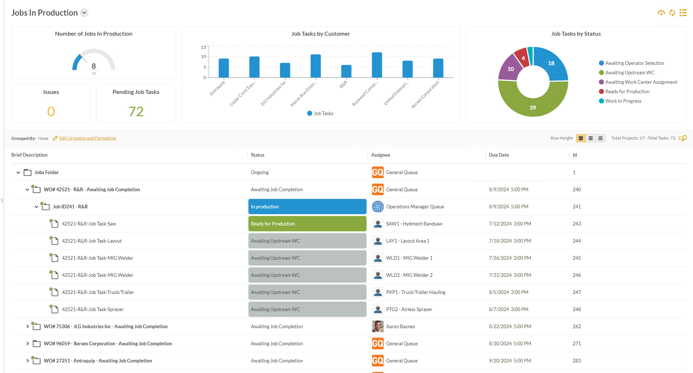
Task: Click the globe icon beside Operations Manager Queue
Action: pyautogui.click(x=378, y=207)
